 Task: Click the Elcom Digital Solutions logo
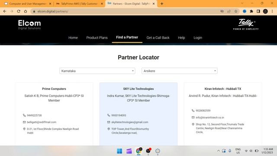(29, 25)
